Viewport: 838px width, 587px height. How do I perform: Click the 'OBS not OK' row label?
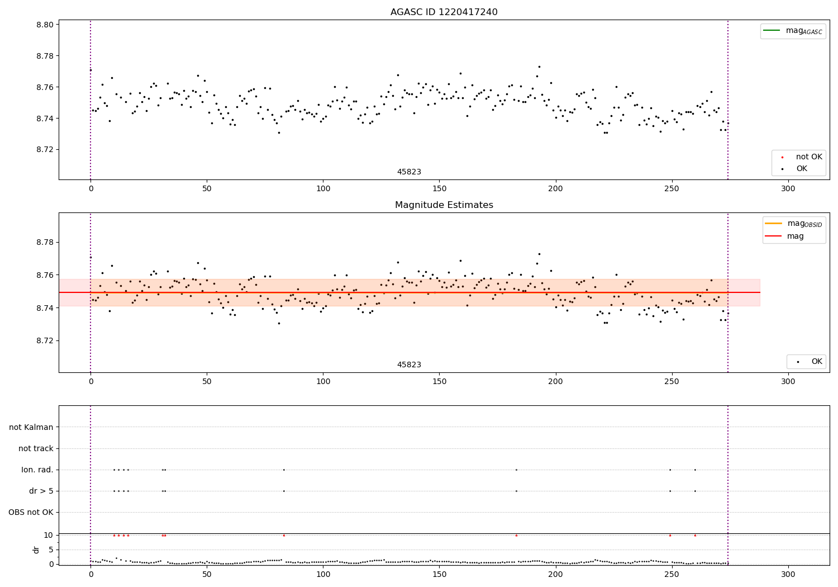pyautogui.click(x=31, y=512)
